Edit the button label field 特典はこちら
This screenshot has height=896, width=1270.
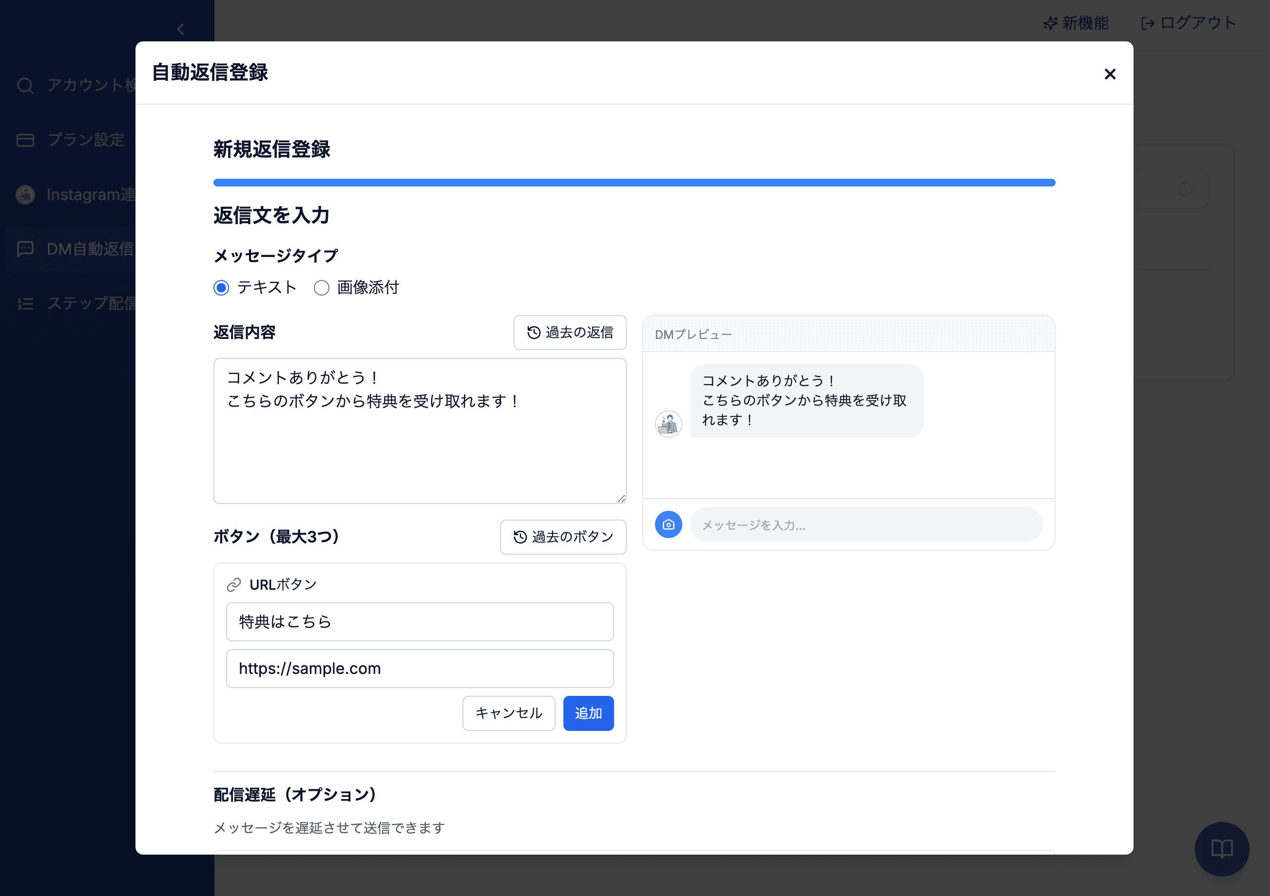420,622
